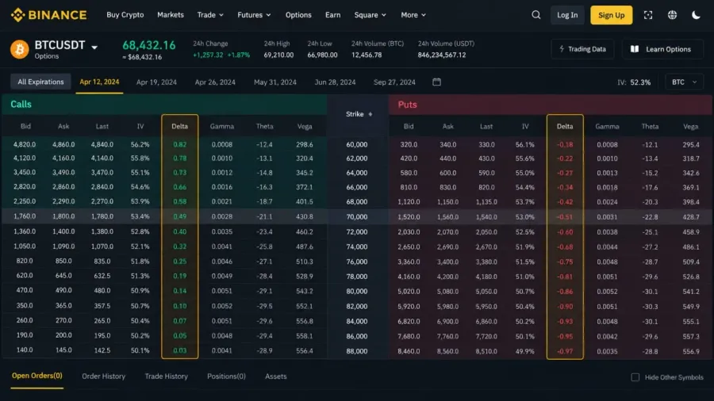Switch to Open Orders(0) tab
The width and height of the screenshot is (714, 401).
[x=36, y=376]
